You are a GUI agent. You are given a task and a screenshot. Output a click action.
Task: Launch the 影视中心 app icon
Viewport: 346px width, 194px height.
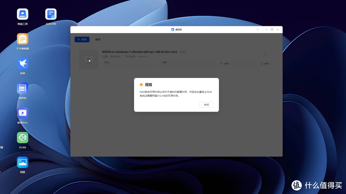pyautogui.click(x=22, y=113)
